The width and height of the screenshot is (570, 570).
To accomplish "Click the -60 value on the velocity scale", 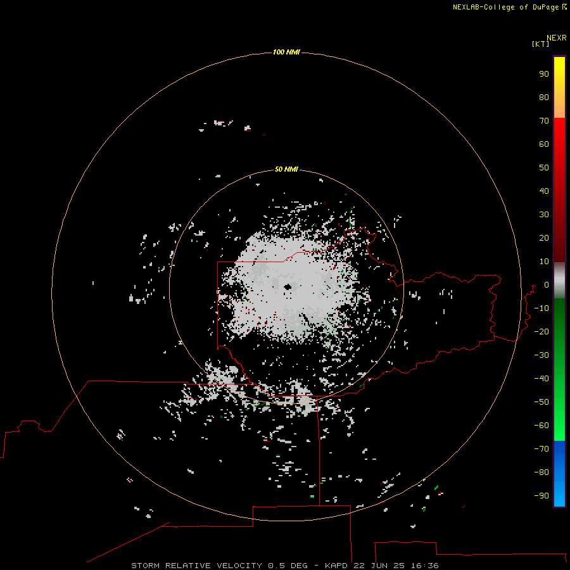I will 541,426.
